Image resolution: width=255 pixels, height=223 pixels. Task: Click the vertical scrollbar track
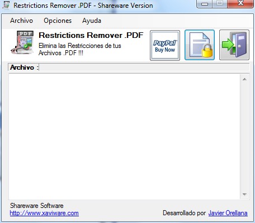tap(244, 137)
